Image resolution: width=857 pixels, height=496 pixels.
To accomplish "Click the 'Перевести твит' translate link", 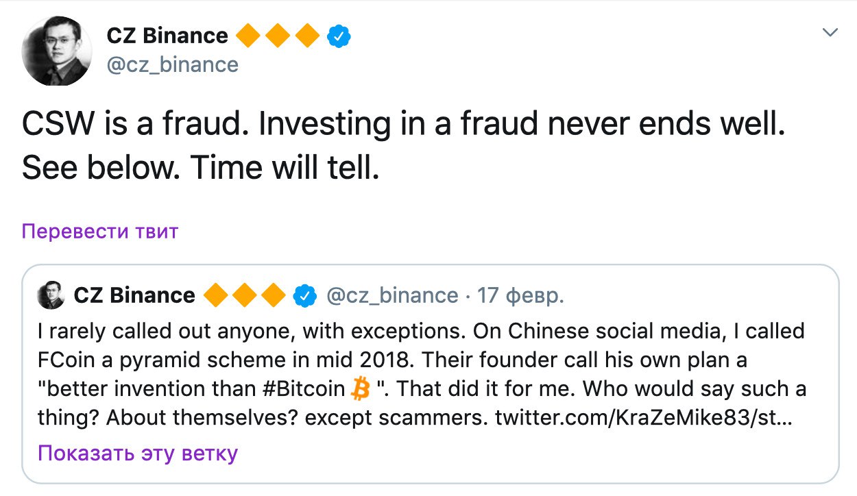I will click(x=100, y=232).
